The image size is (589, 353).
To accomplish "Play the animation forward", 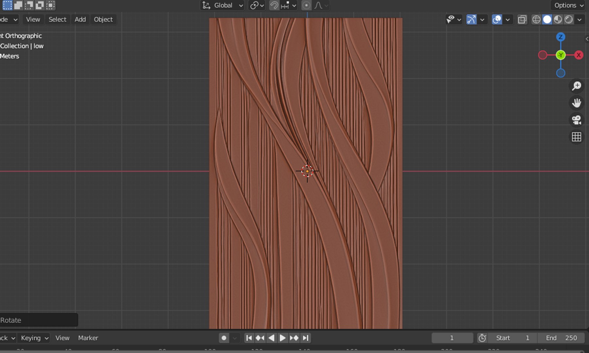I will 283,338.
